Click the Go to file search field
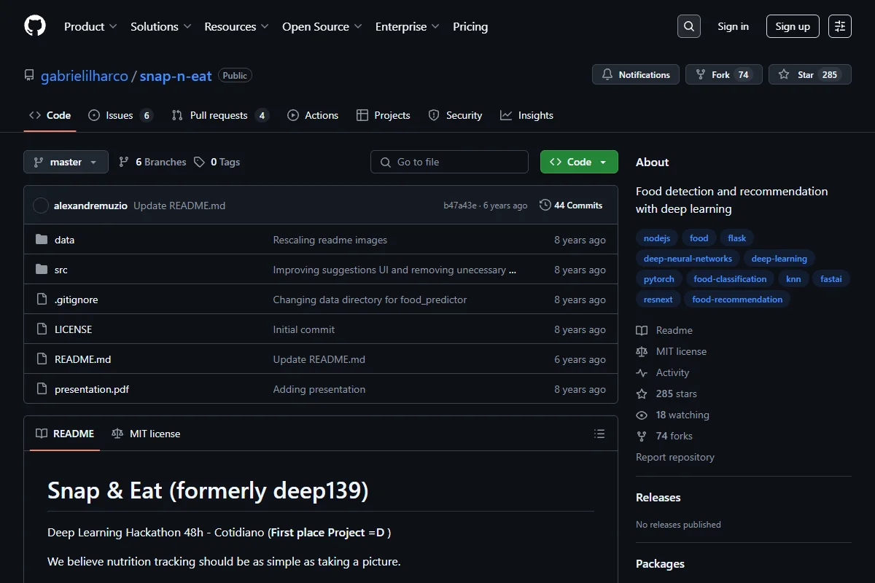This screenshot has width=875, height=583. pos(449,162)
